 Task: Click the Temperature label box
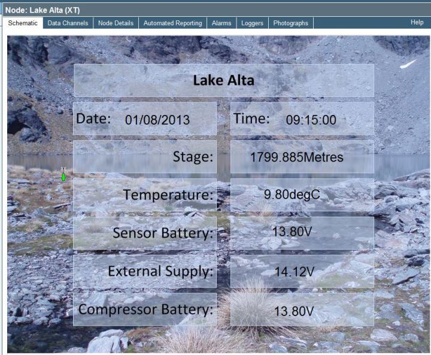coord(145,195)
